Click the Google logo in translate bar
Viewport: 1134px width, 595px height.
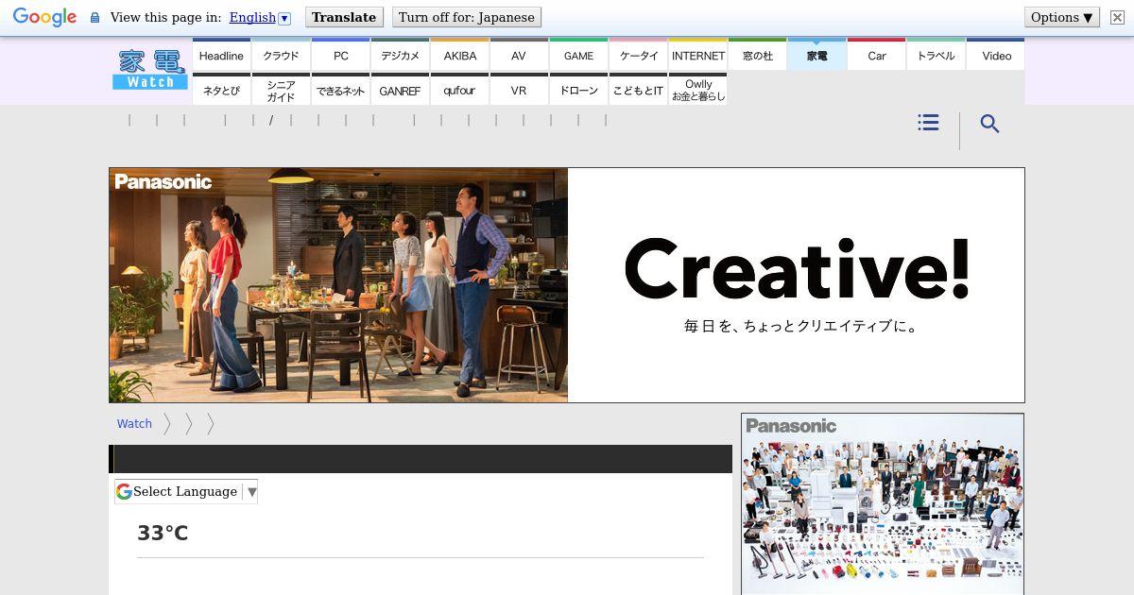click(44, 17)
